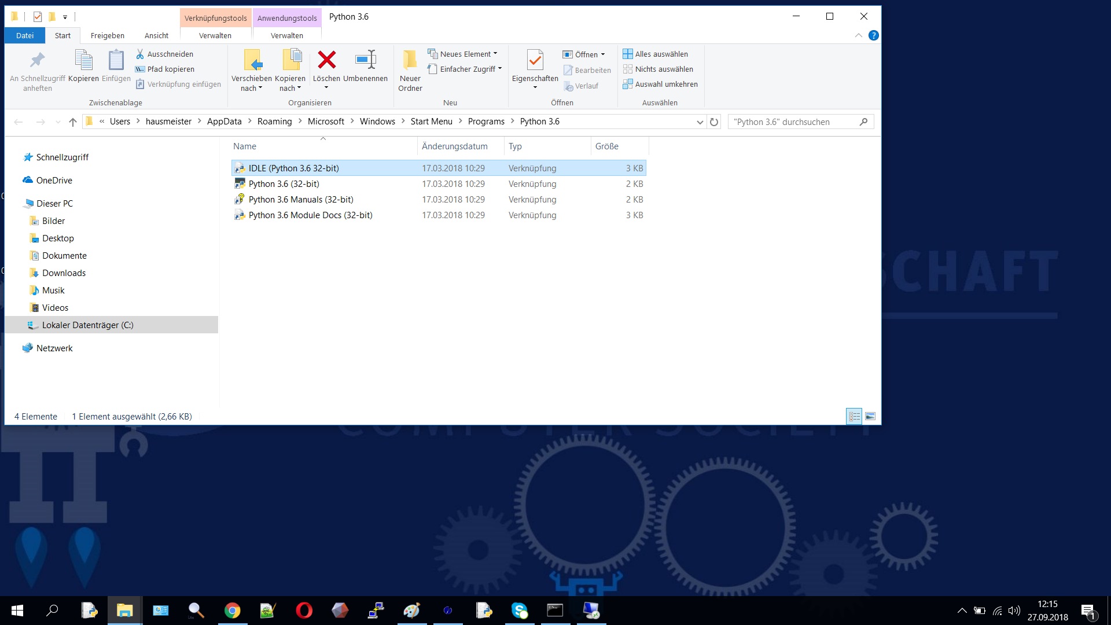The width and height of the screenshot is (1111, 625).
Task: Switch to large thumbnails view
Action: click(x=870, y=416)
